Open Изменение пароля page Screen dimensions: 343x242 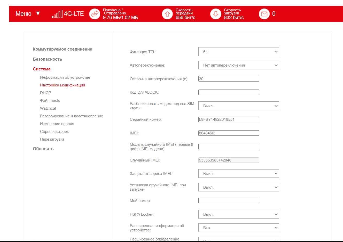click(x=57, y=124)
